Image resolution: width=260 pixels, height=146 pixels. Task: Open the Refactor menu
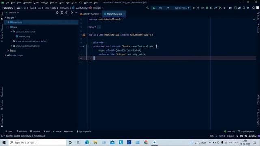[54, 2]
